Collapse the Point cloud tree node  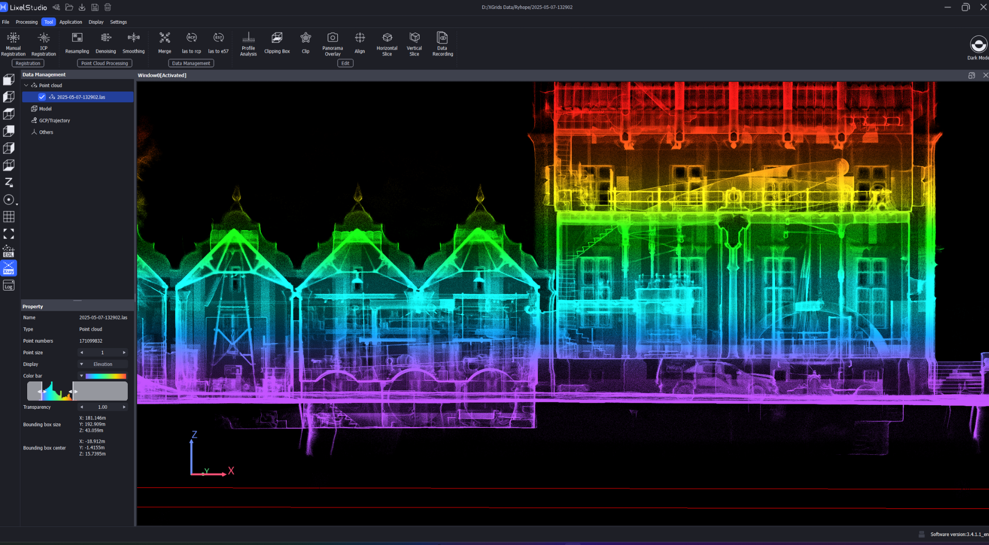[x=26, y=85]
